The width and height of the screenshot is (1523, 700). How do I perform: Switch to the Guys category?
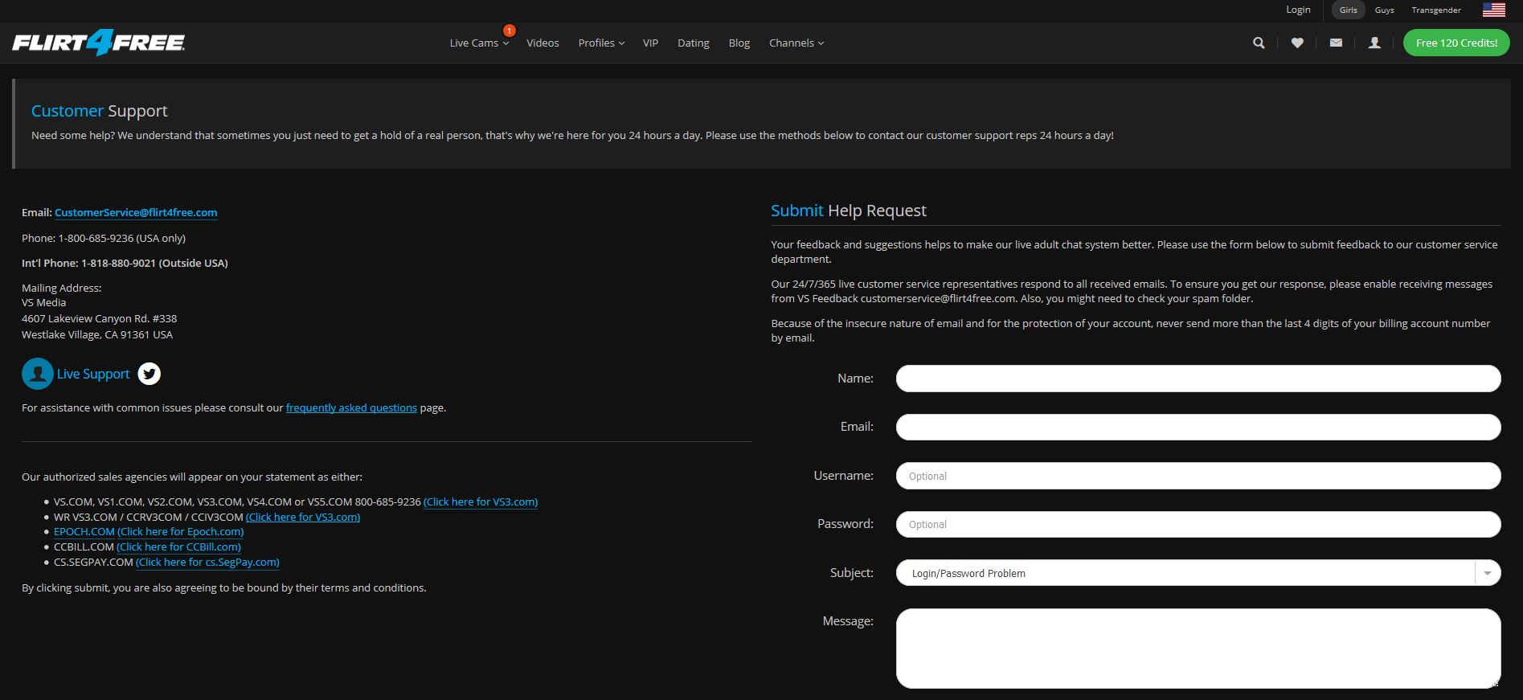click(x=1385, y=10)
